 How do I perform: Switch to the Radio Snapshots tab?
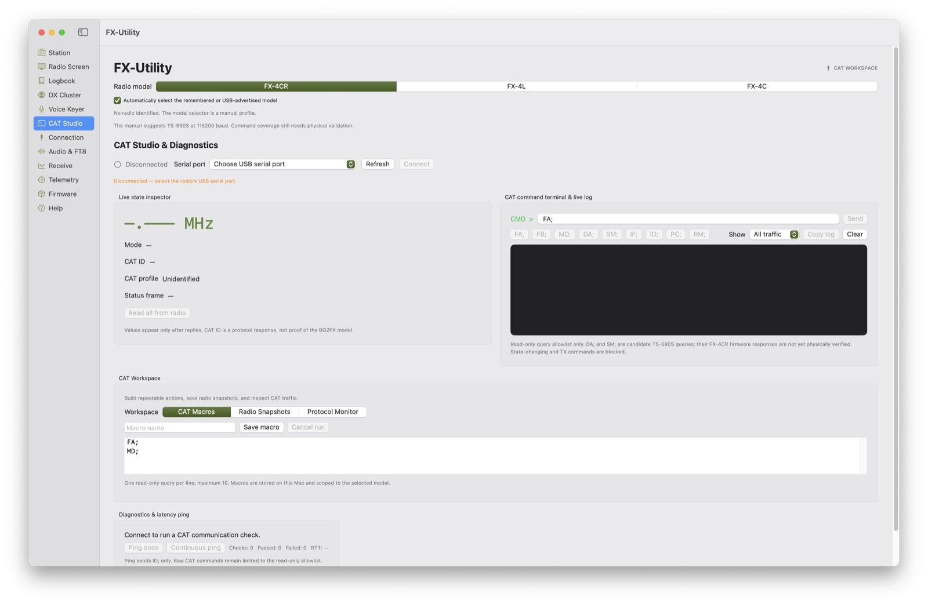coord(264,412)
